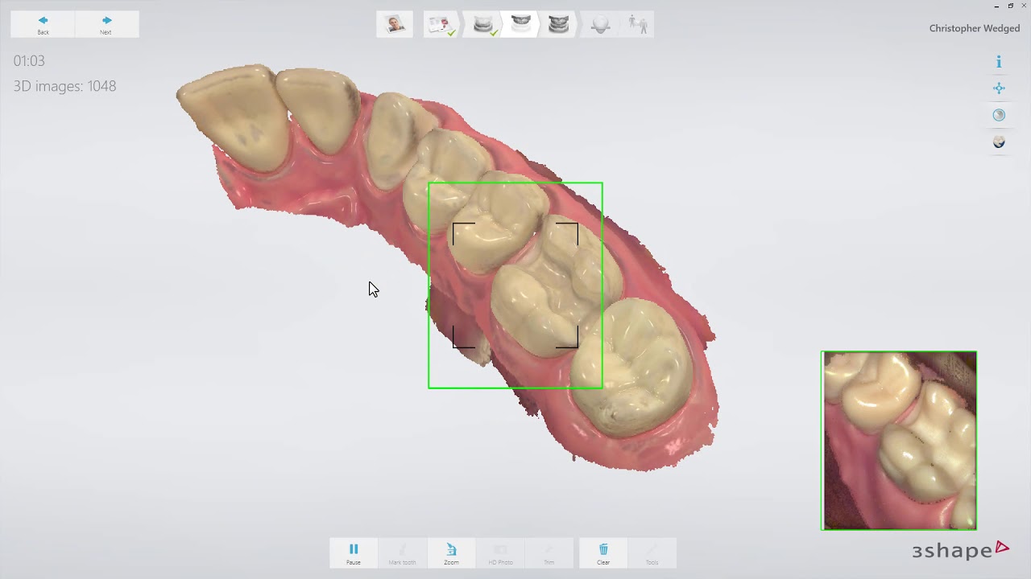The height and width of the screenshot is (579, 1031).
Task: Click the pan/move view icon
Action: pos(999,88)
